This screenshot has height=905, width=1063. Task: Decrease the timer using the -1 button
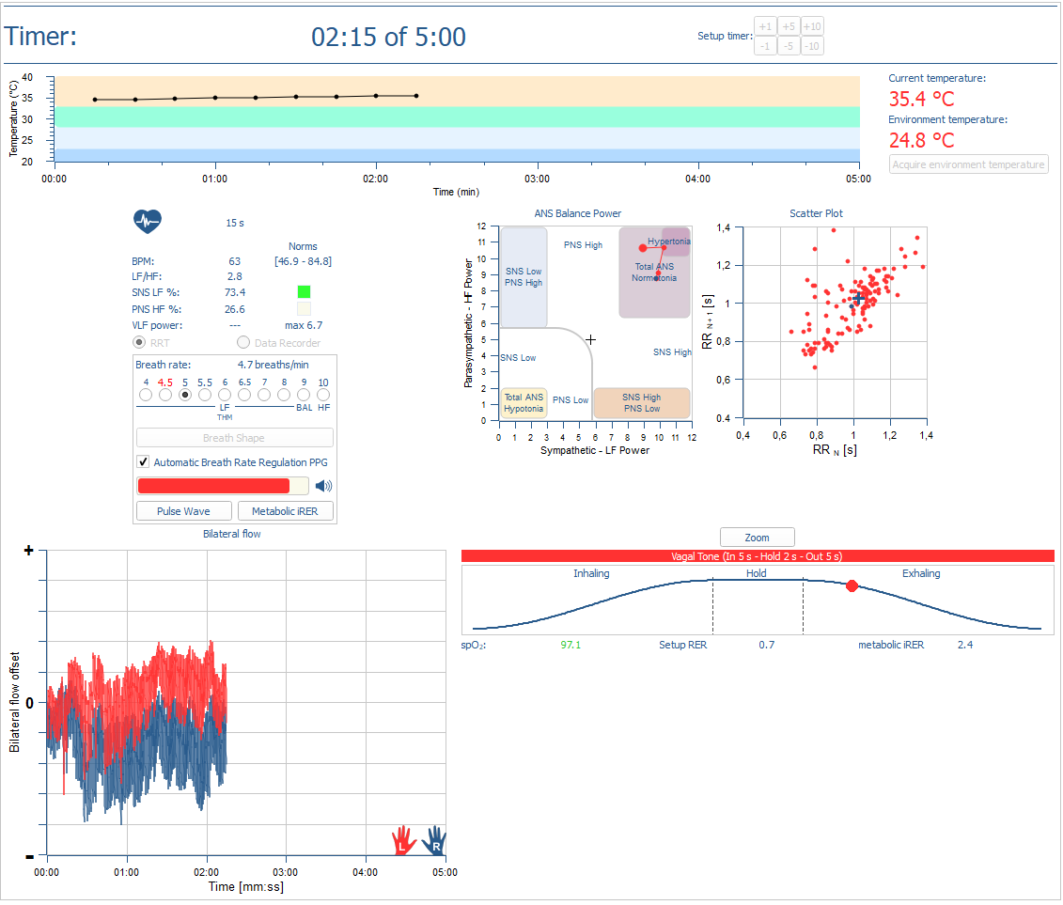[766, 46]
